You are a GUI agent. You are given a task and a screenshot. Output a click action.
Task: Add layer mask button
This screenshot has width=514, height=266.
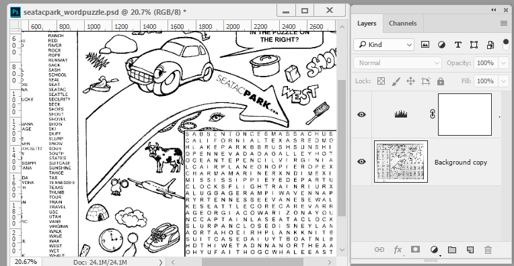click(415, 250)
